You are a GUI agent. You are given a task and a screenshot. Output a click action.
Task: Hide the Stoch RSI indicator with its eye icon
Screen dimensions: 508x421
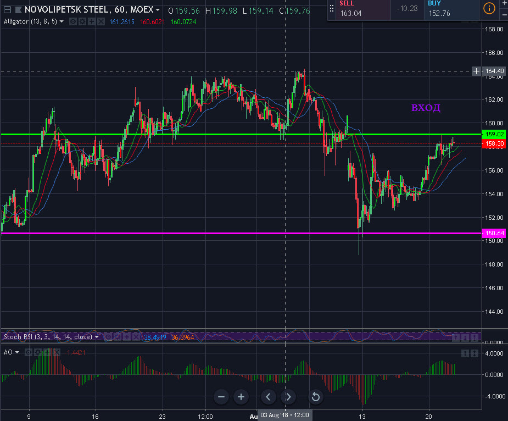point(108,337)
